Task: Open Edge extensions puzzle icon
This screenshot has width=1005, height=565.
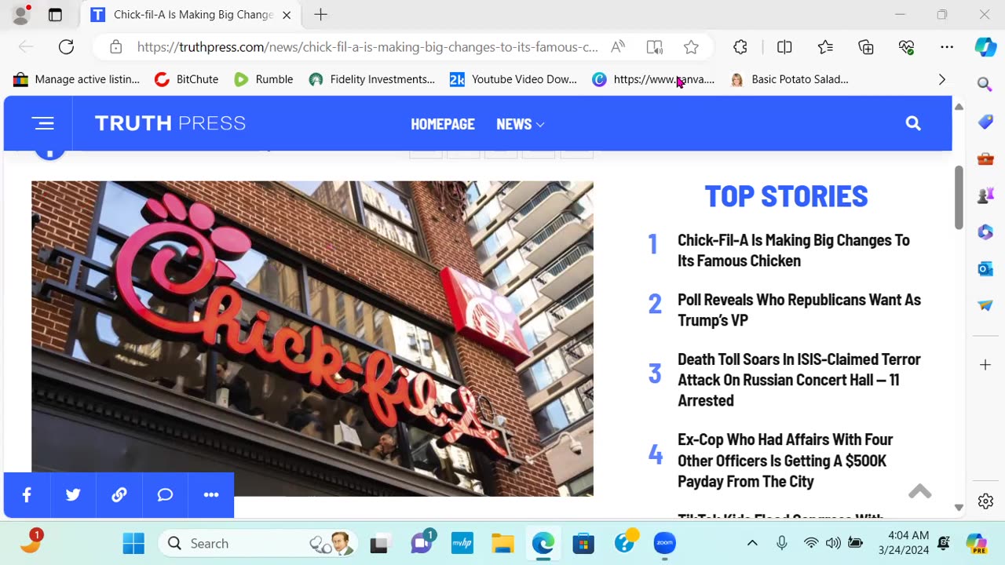Action: pyautogui.click(x=740, y=47)
